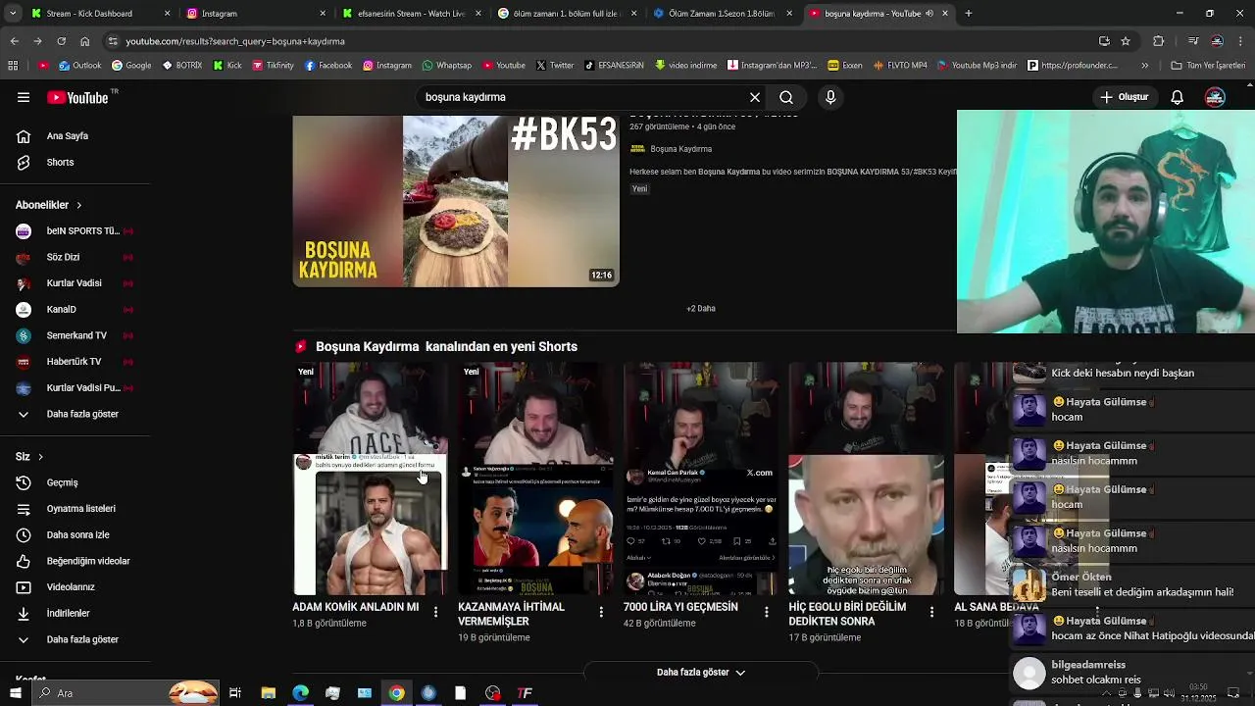Open the notifications bell
1255x706 pixels.
pyautogui.click(x=1178, y=97)
